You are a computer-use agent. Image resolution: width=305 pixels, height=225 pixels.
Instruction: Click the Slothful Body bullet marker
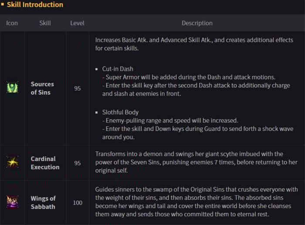click(x=96, y=112)
